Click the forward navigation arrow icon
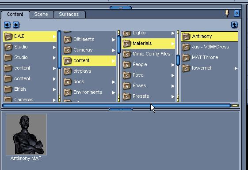The height and width of the screenshot is (170, 248). [x=16, y=25]
